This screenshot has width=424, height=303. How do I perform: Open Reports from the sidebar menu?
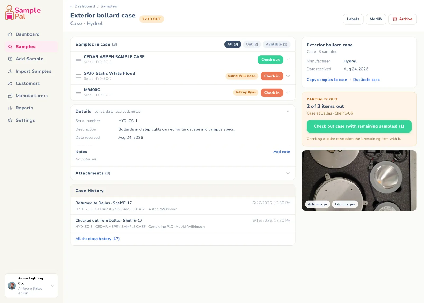(31, 108)
